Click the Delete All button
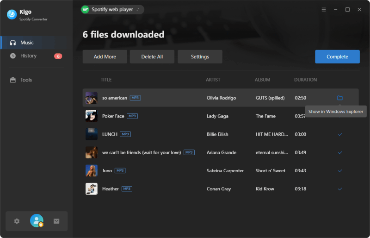This screenshot has width=370, height=238. [x=152, y=57]
